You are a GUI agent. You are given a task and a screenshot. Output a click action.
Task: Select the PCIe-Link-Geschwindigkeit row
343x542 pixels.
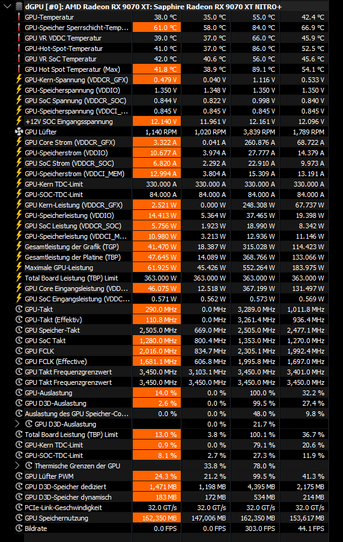click(x=171, y=508)
